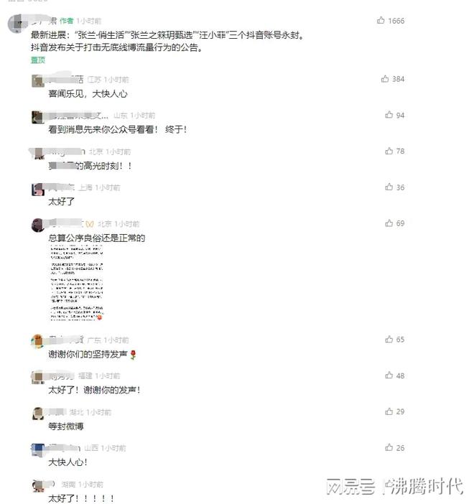Like the Hubei comment 等封微博 with 29 likes
This screenshot has height=504, width=474.
click(x=389, y=411)
